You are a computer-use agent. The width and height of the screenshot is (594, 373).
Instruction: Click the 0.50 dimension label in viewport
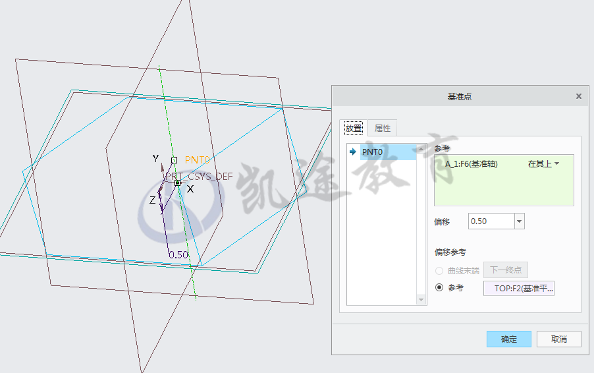[x=178, y=255]
